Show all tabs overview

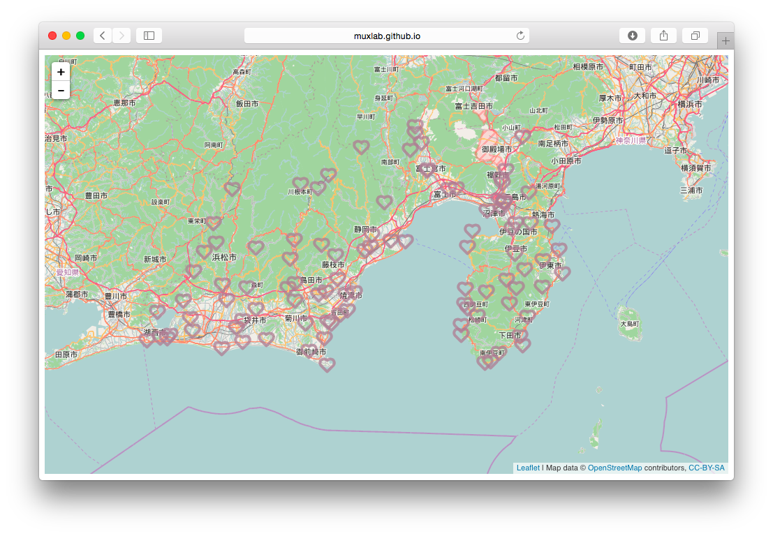pos(695,36)
